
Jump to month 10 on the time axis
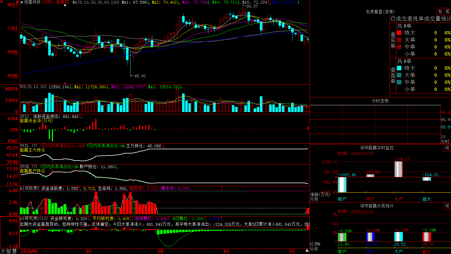click(x=292, y=251)
